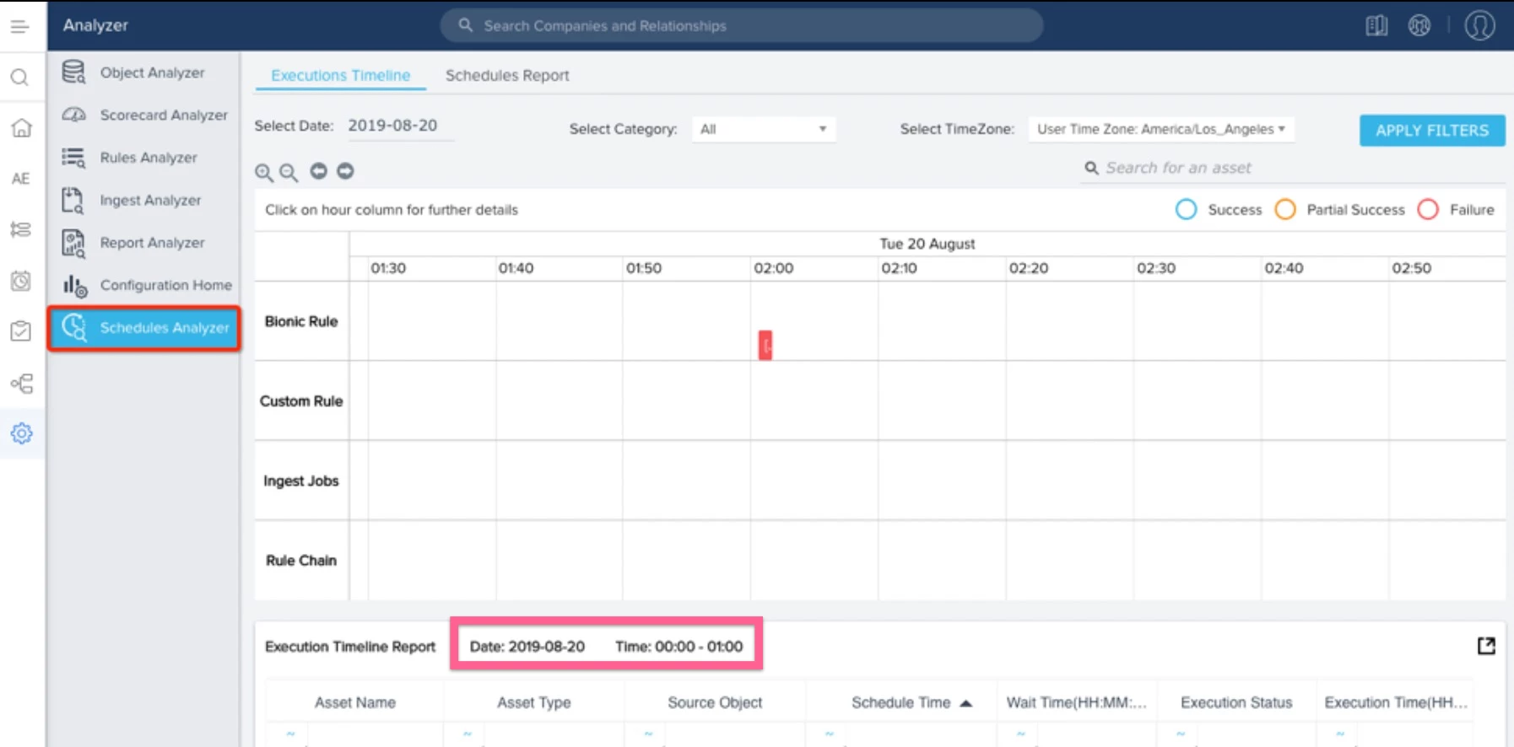Click the Scorecard Analyzer gauge icon
The height and width of the screenshot is (747, 1514).
(74, 115)
